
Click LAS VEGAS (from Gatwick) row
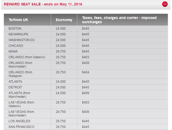click(x=21, y=104)
